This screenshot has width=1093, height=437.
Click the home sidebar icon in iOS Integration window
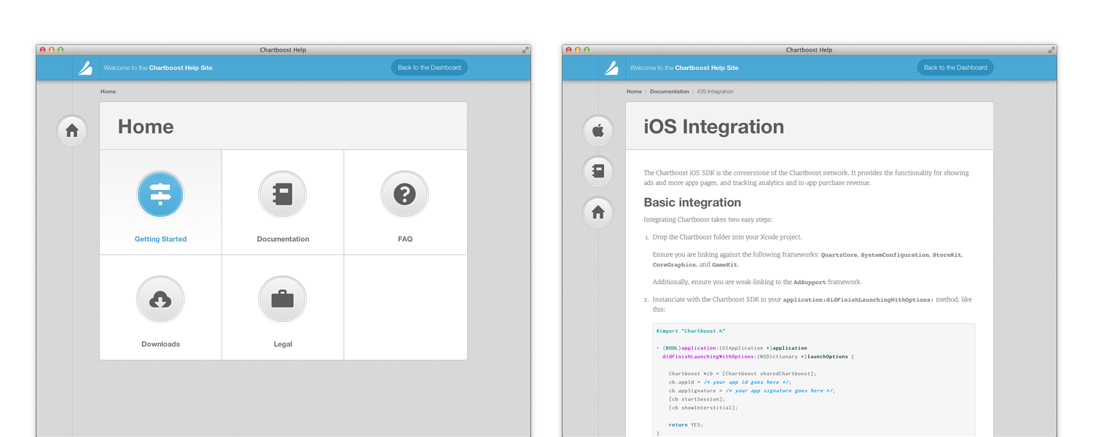point(598,212)
